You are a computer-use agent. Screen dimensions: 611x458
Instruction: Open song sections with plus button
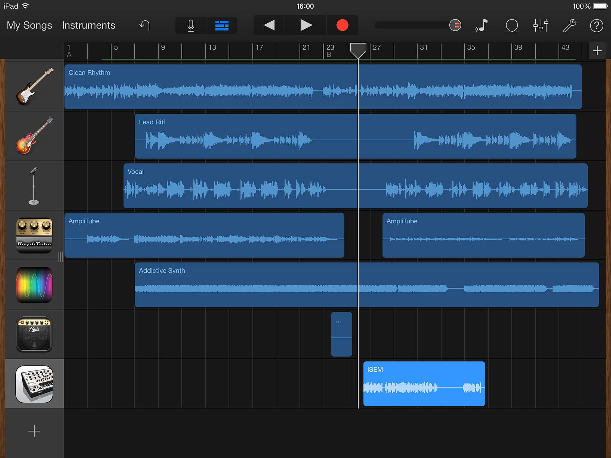597,50
